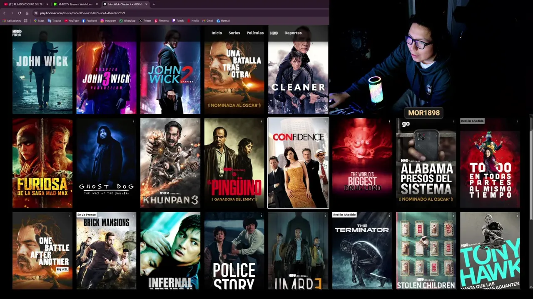
Task: Click the play.hbomax.com address bar
Action: (x=179, y=13)
